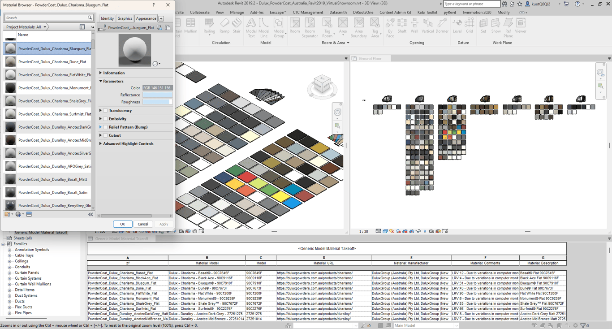Click the Room Separator tool
The height and width of the screenshot is (329, 612).
tap(310, 27)
